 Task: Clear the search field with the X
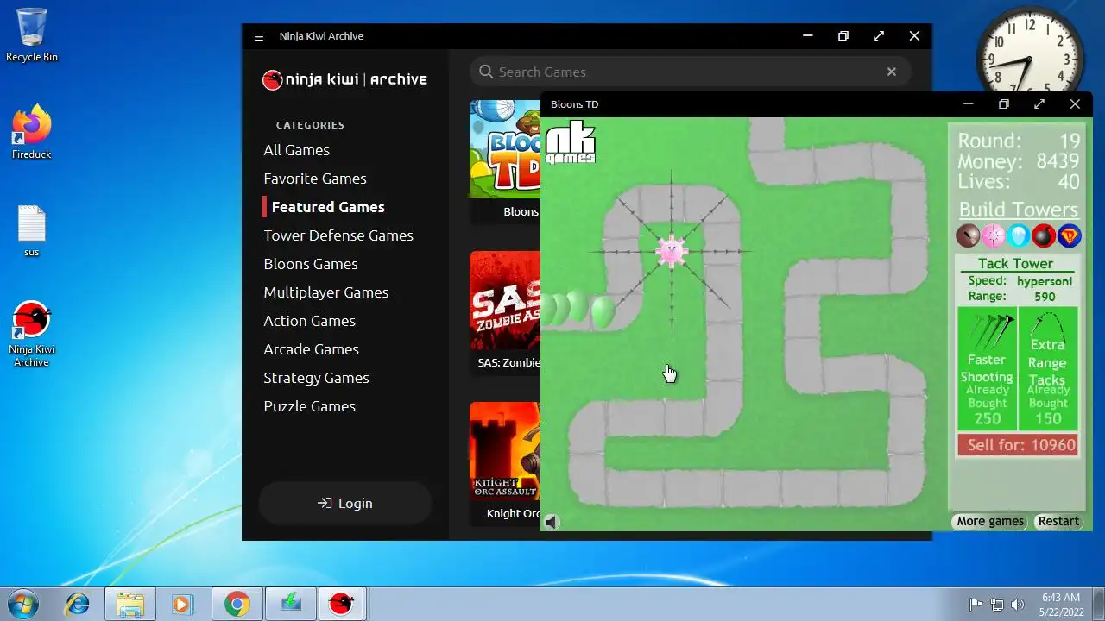pyautogui.click(x=892, y=72)
